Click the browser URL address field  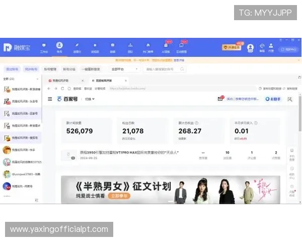click(182, 89)
